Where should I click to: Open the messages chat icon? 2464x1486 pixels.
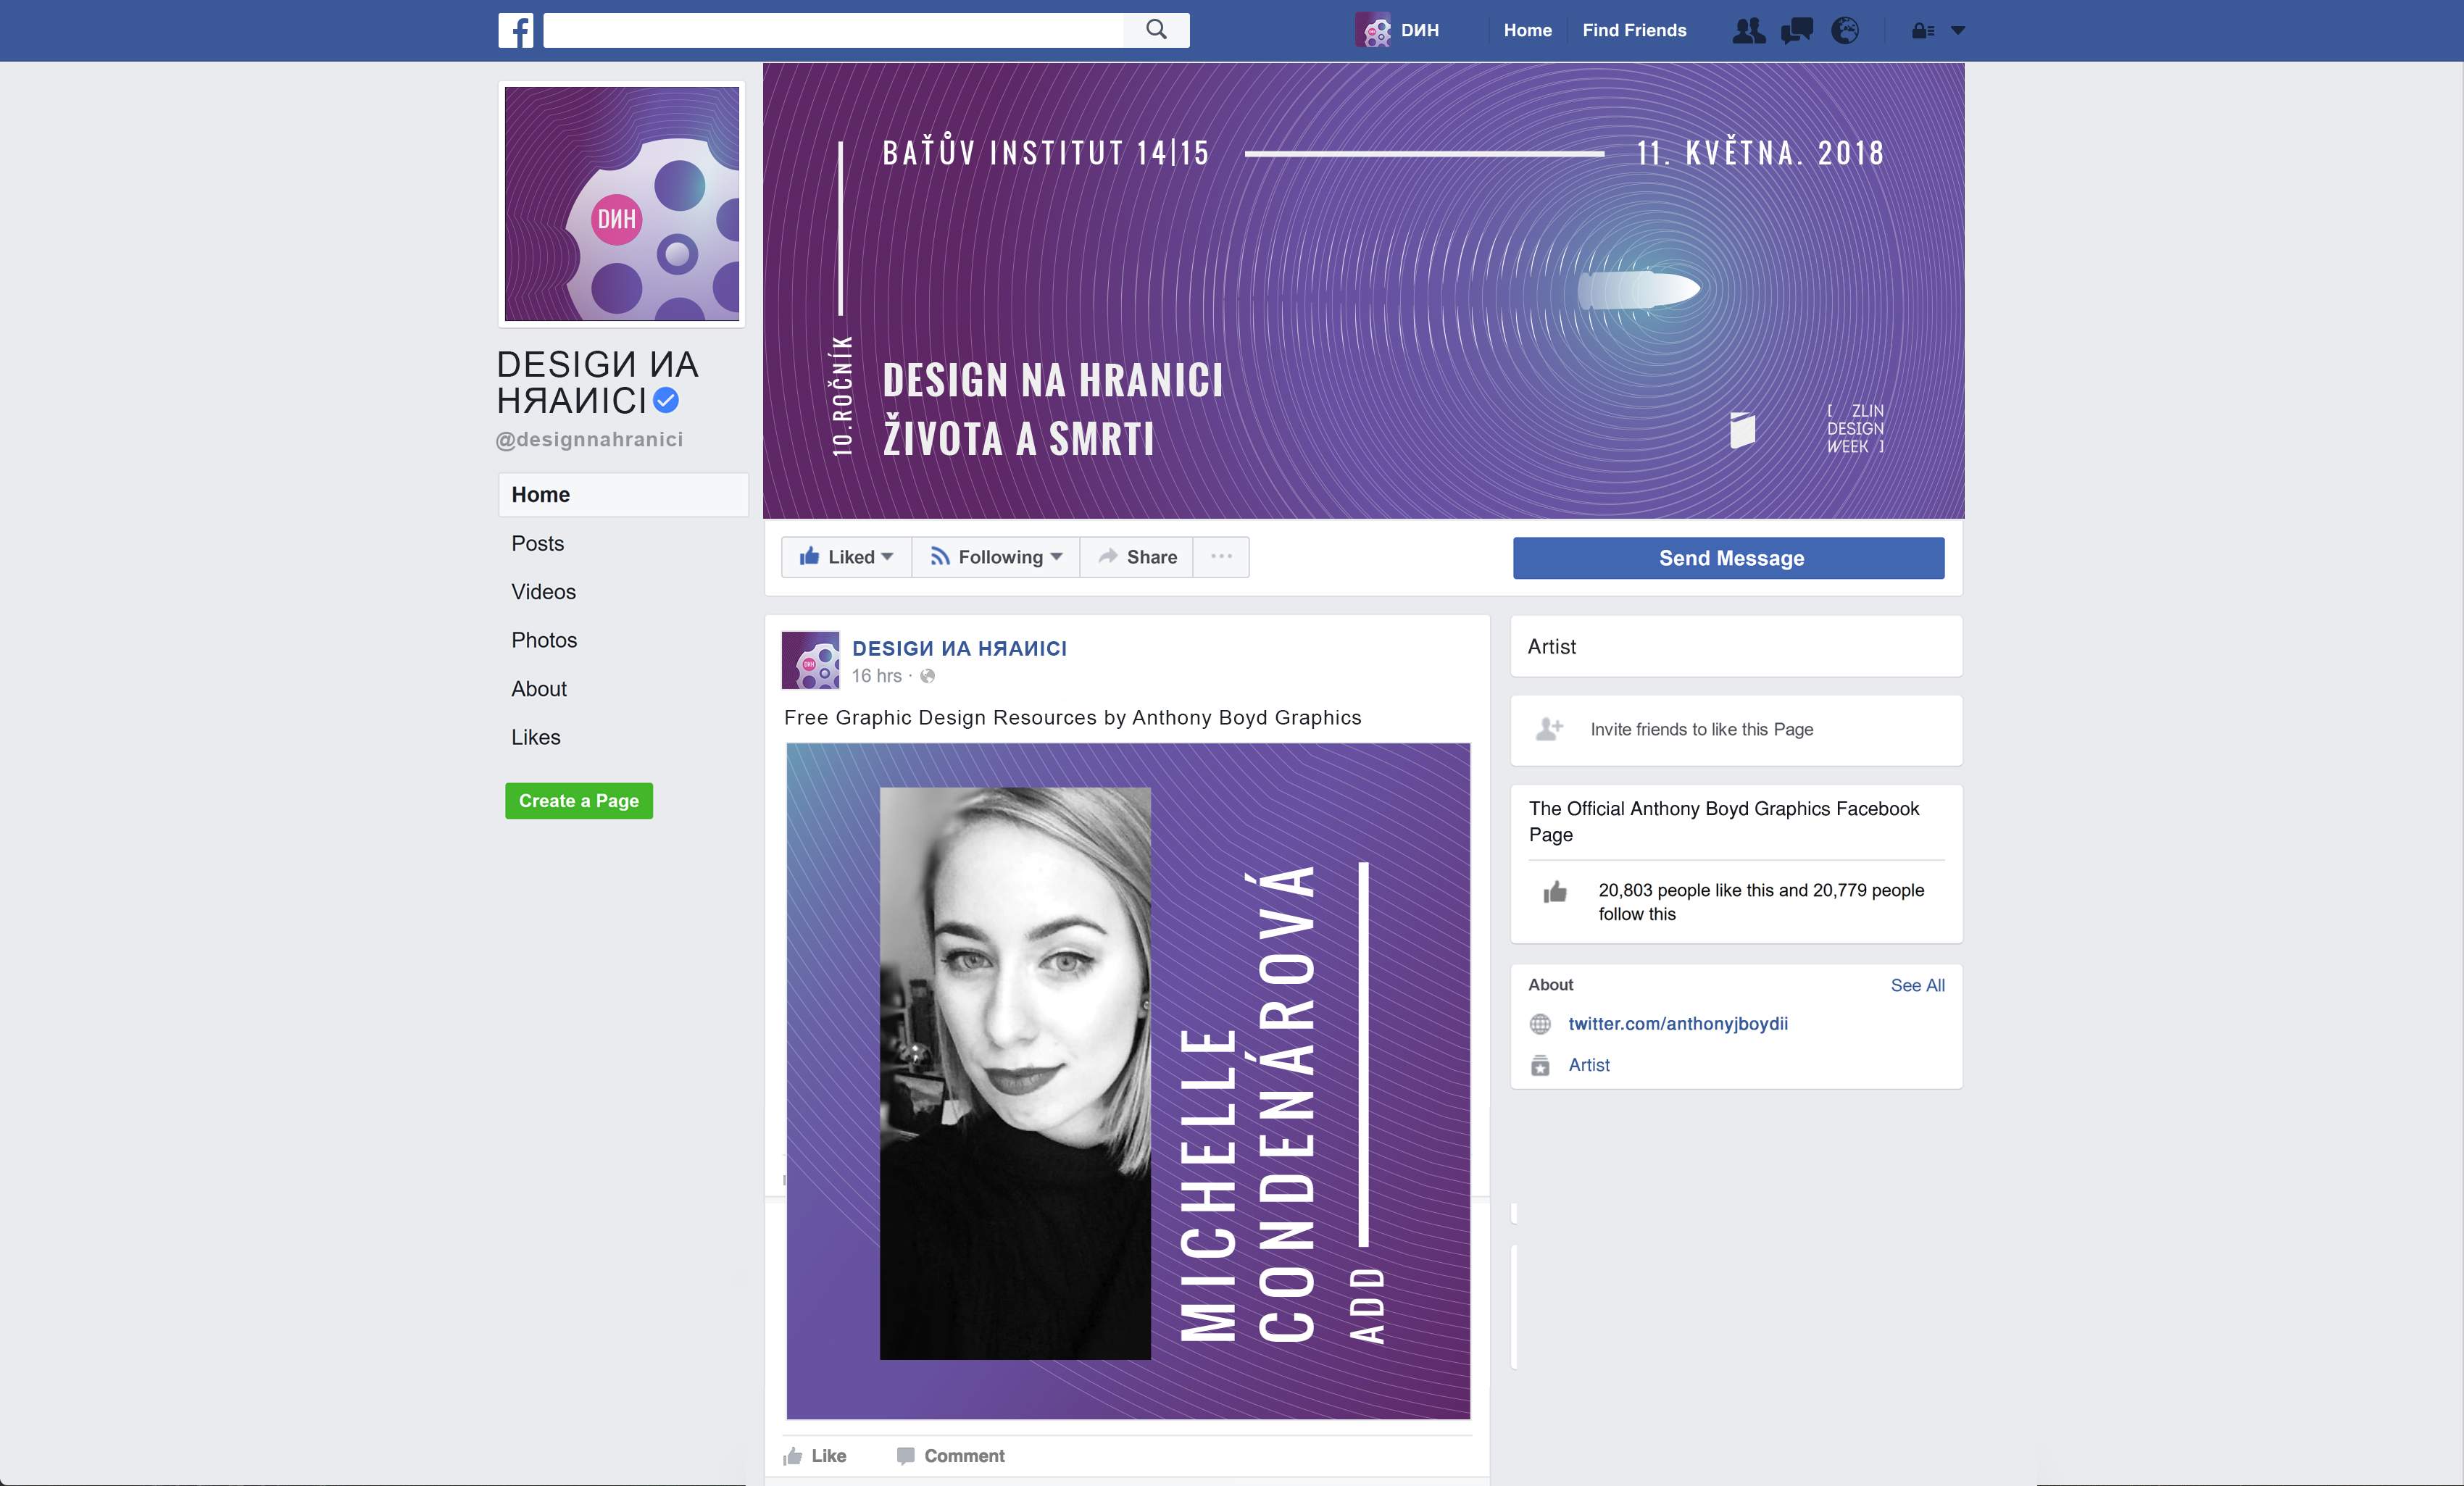[1797, 31]
